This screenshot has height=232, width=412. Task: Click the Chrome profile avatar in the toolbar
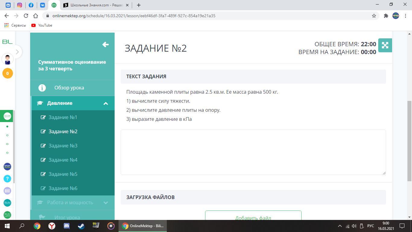[x=396, y=16]
